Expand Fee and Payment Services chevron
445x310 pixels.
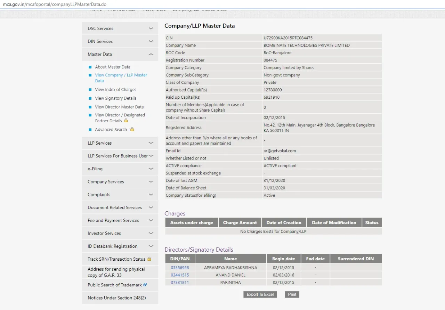(151, 220)
